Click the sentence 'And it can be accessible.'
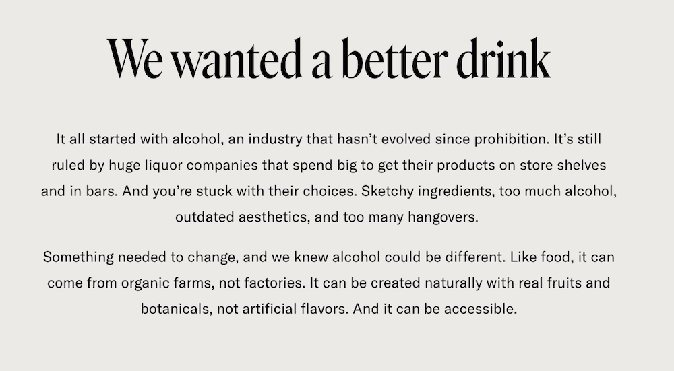The height and width of the screenshot is (371, 674). pos(435,309)
